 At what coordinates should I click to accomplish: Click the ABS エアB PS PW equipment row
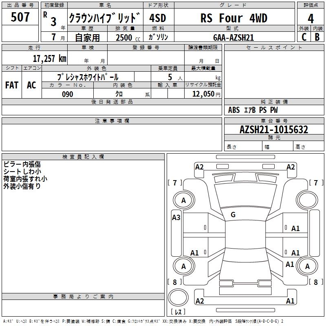tap(253, 110)
